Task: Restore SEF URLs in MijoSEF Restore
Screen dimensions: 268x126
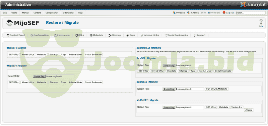Action: point(13,82)
